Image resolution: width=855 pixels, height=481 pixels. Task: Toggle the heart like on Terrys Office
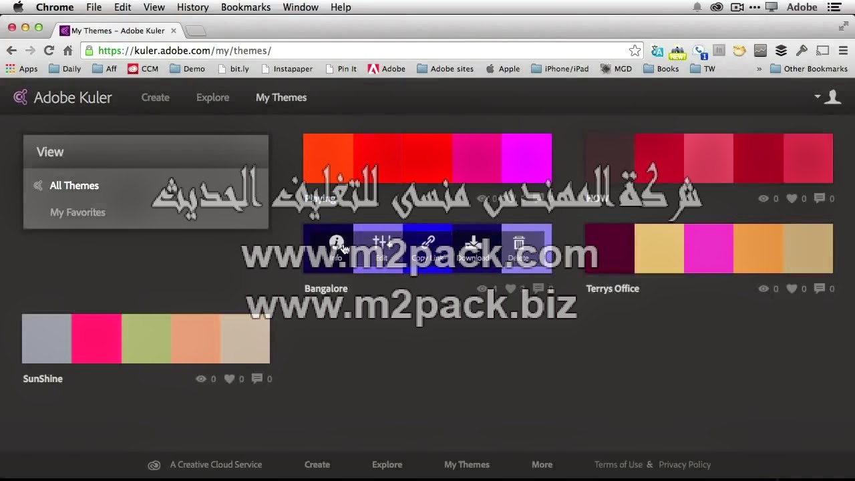(x=792, y=289)
